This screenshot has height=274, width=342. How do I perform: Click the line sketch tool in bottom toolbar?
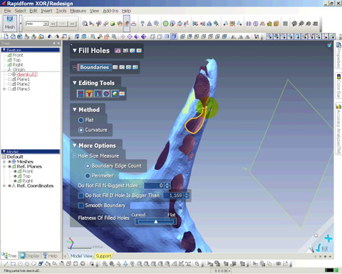(x=6, y=263)
